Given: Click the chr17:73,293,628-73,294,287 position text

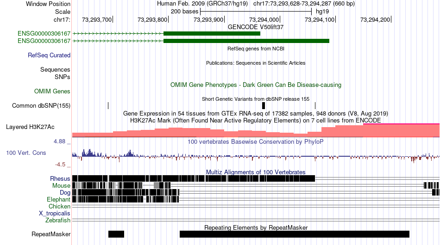Looking at the screenshot, I should click(x=304, y=4).
